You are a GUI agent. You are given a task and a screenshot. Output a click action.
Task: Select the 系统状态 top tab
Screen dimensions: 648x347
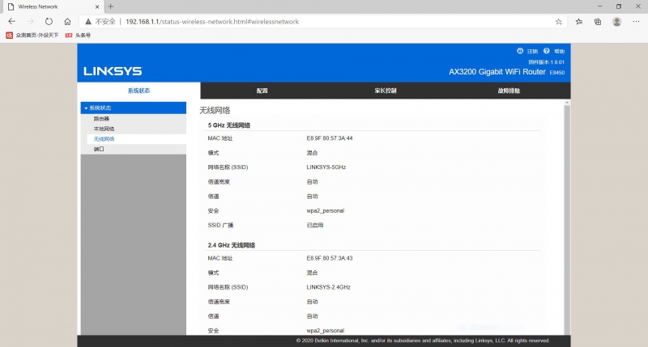point(139,91)
